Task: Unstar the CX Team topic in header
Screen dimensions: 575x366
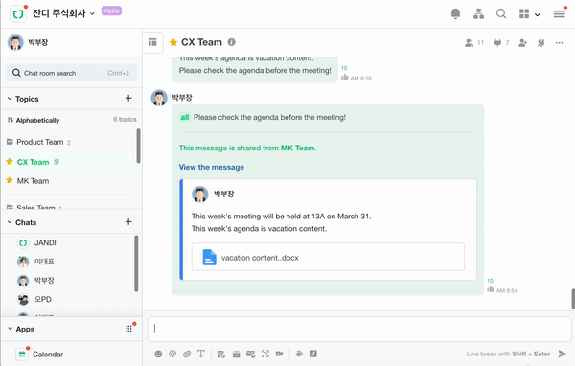Action: click(x=173, y=42)
